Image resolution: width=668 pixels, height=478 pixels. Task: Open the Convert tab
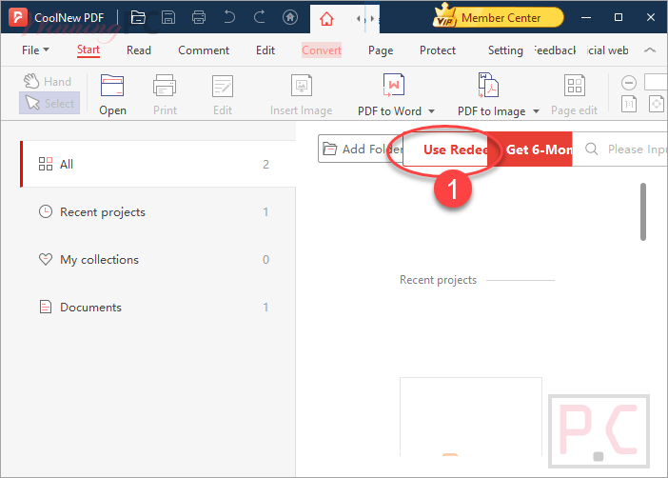coord(322,50)
